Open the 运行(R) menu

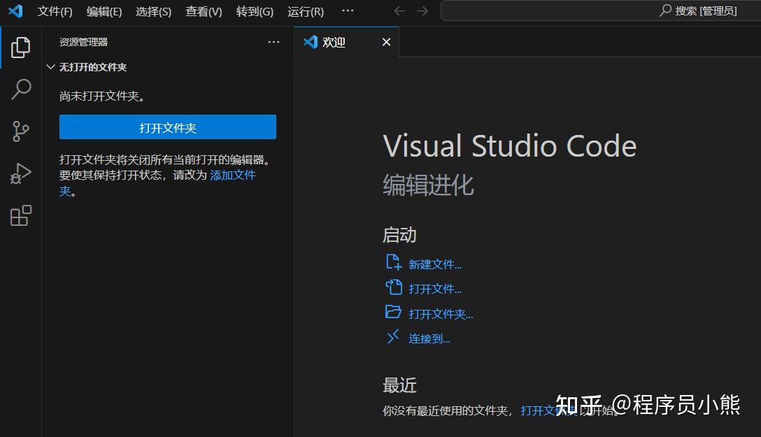pos(306,11)
